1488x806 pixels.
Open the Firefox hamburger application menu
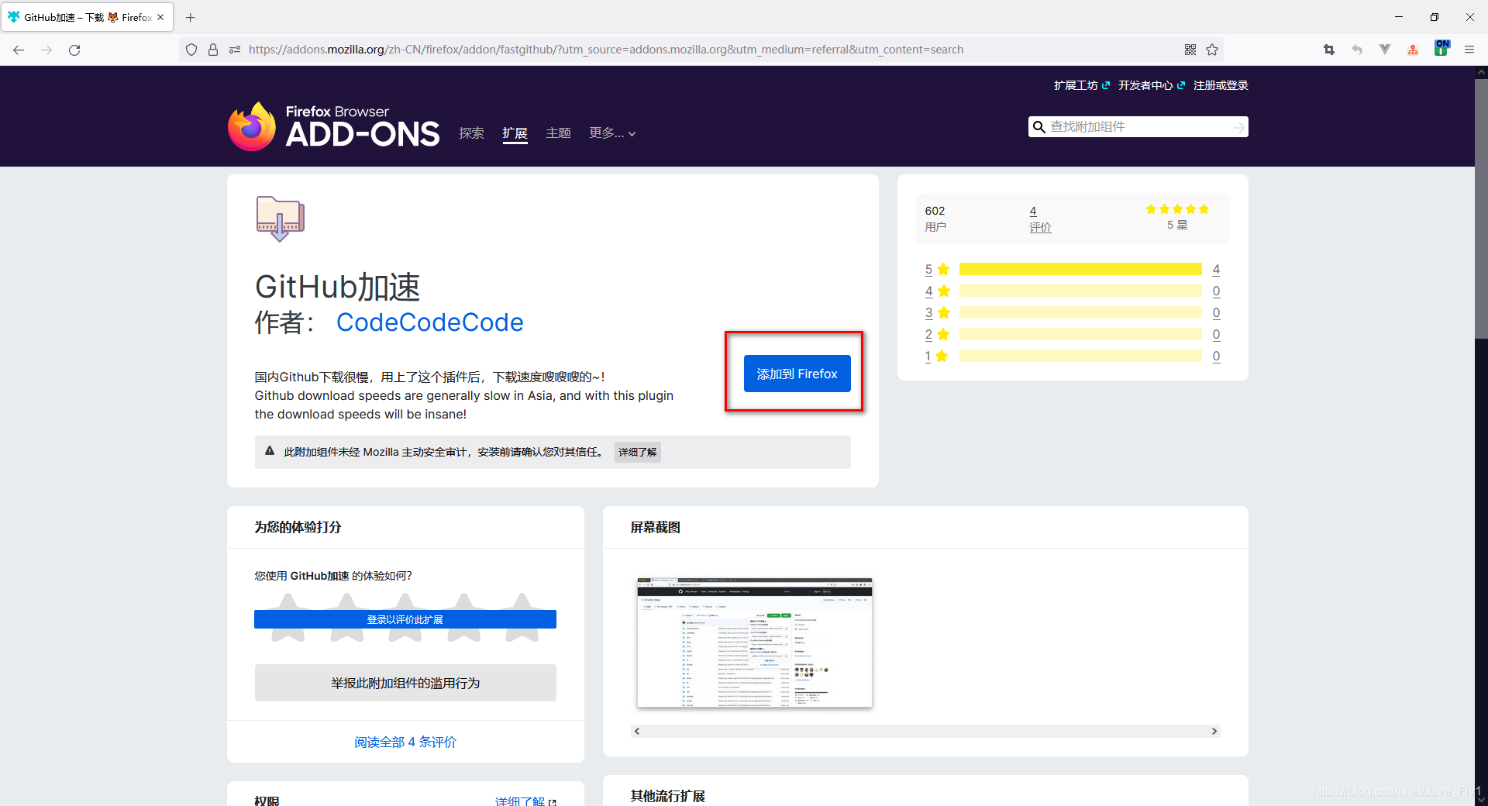1469,50
